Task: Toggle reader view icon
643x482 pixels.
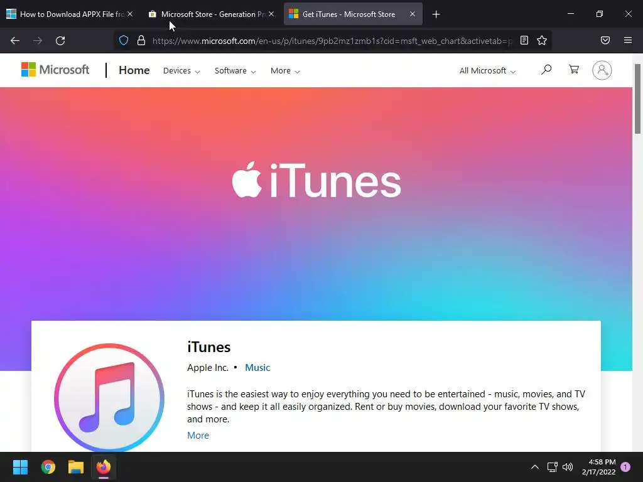Action: 524,40
